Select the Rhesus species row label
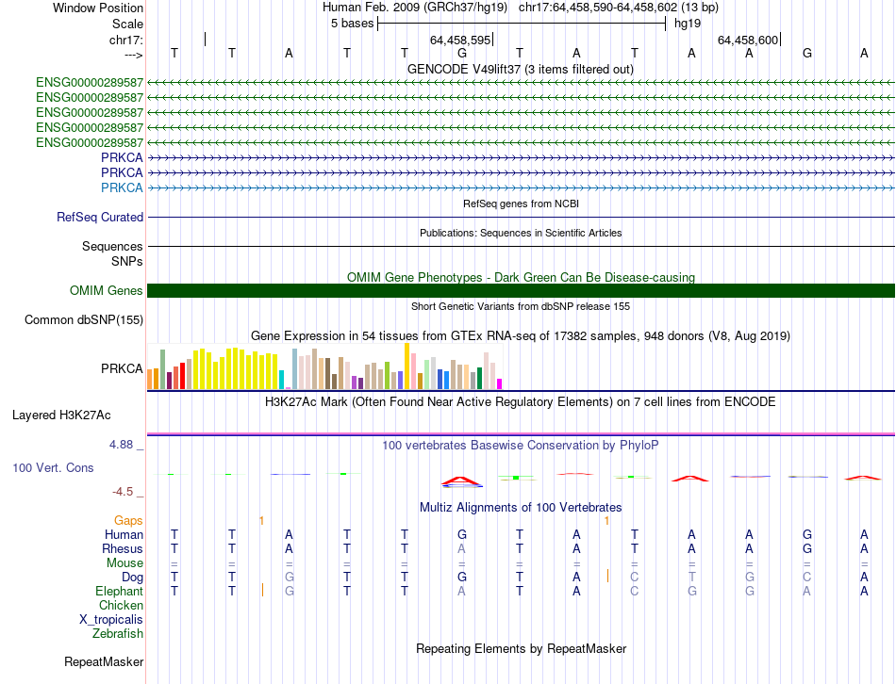Viewport: 896px width, 684px height. click(x=123, y=548)
